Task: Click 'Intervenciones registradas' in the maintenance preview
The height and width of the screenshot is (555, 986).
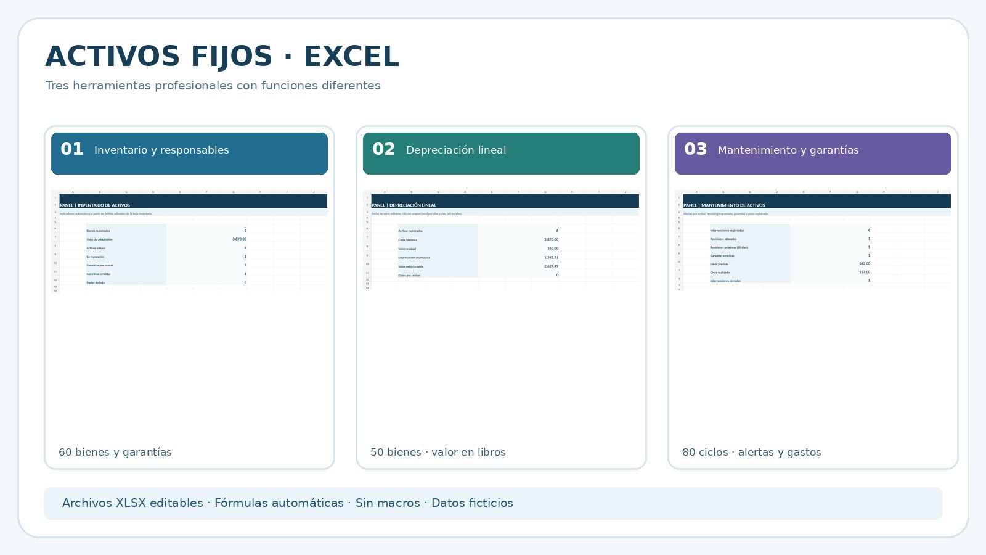Action: [x=727, y=231]
